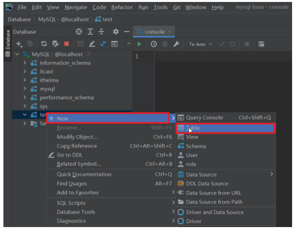The height and width of the screenshot is (230, 296).
Task: Collapse the test schema node
Action: point(25,115)
